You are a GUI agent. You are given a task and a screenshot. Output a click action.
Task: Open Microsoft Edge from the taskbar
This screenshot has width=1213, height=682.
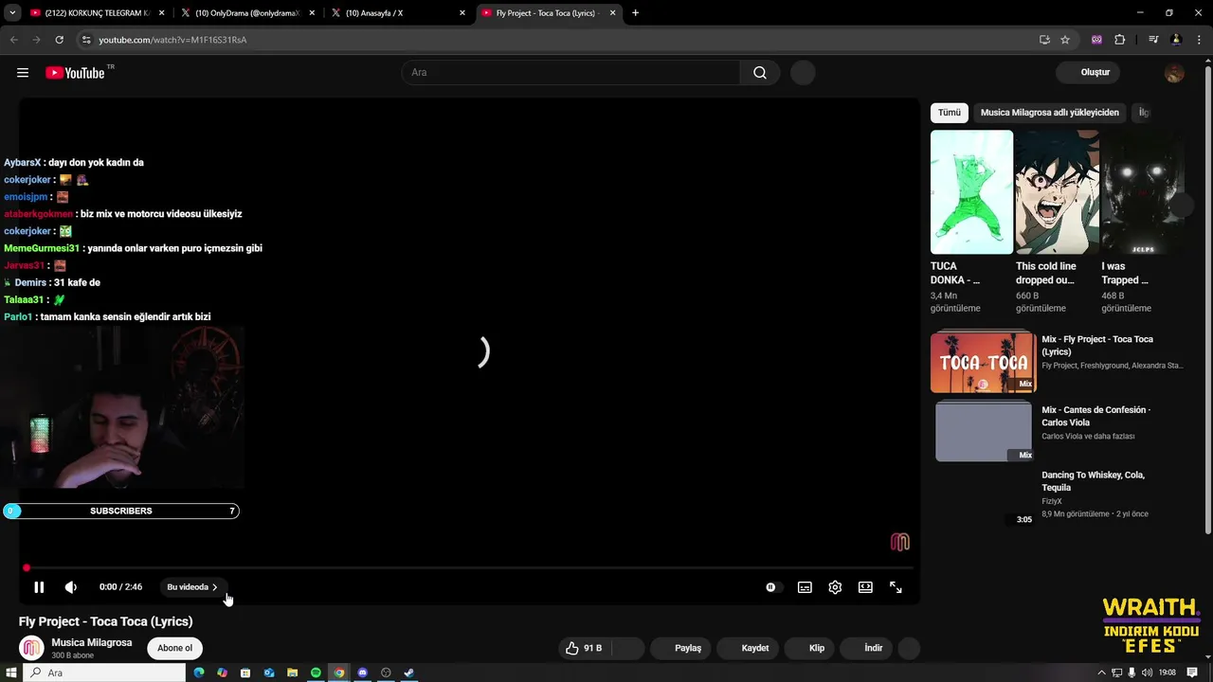coord(199,673)
